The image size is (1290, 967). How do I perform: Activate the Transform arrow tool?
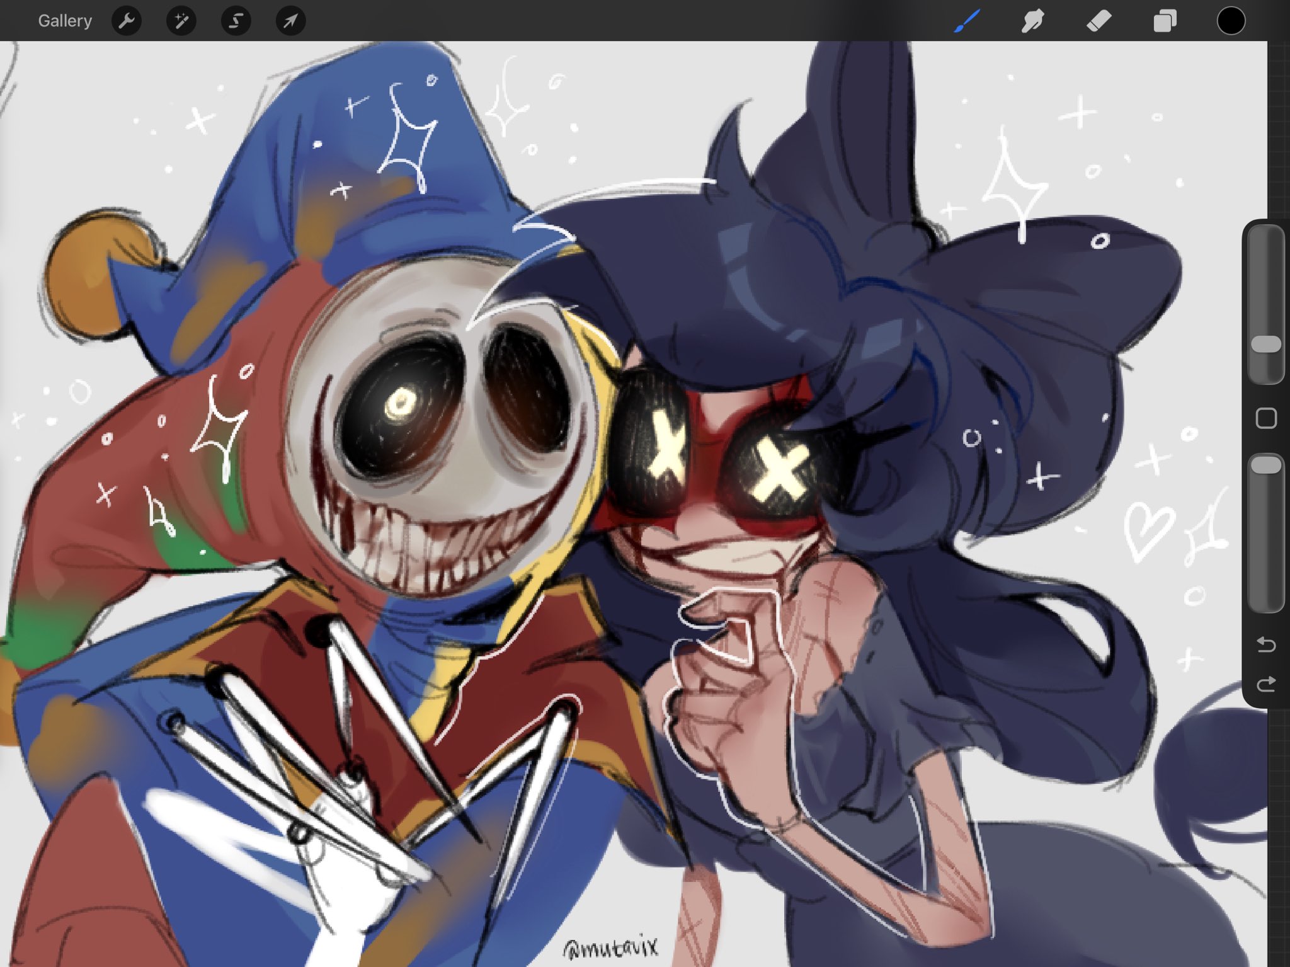[290, 21]
